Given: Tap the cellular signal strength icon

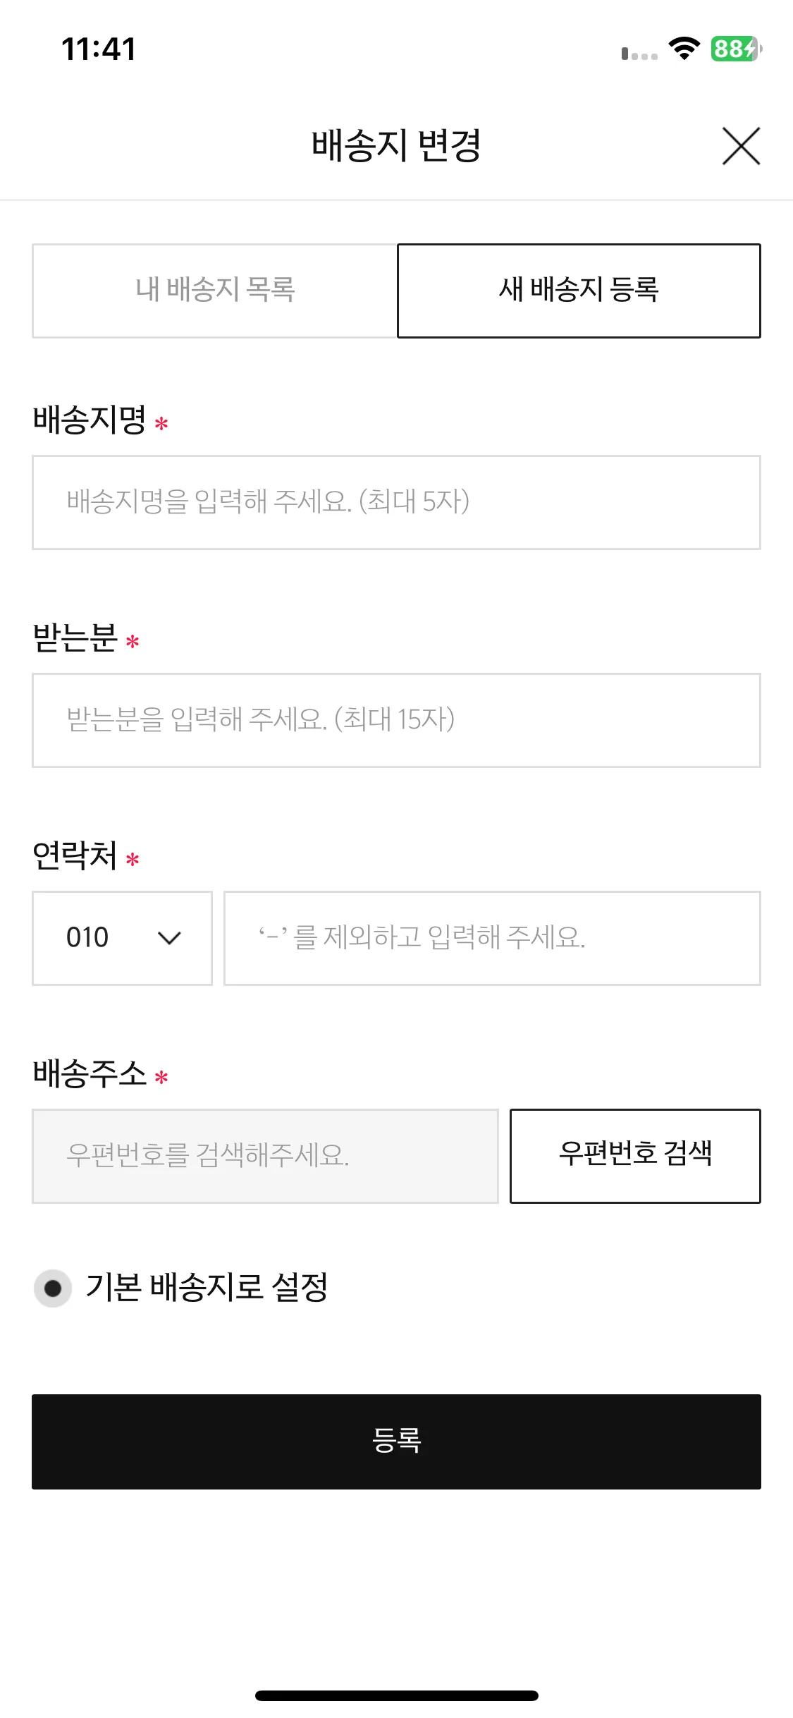Looking at the screenshot, I should (x=639, y=54).
